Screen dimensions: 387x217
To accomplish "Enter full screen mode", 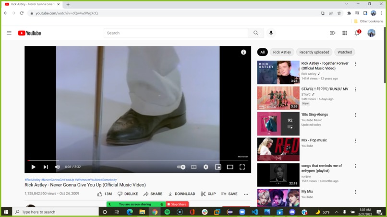I will pos(242,167).
